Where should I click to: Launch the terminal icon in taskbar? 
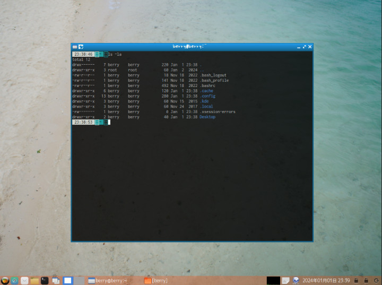[45, 281]
